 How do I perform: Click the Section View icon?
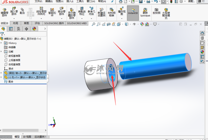pos(109,24)
